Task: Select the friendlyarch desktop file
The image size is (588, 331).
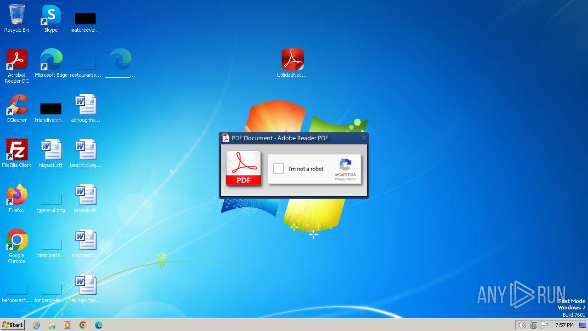Action: pyautogui.click(x=51, y=112)
